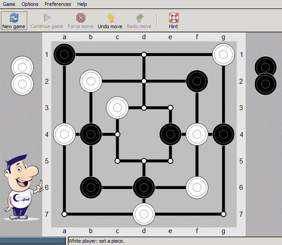This screenshot has width=282, height=245.
Task: Open the Options menu
Action: (30, 4)
